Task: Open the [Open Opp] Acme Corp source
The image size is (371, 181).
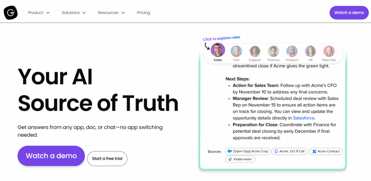Action: (248, 151)
